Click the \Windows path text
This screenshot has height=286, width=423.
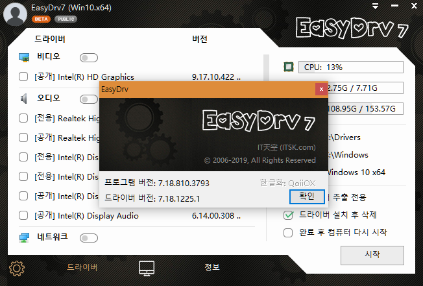(x=348, y=155)
